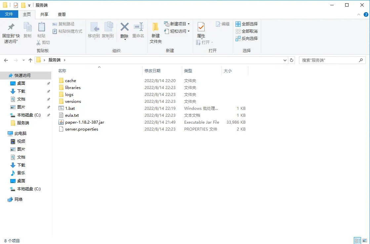Open address bar history dropdown arrow
370x244 pixels.
pyautogui.click(x=285, y=60)
